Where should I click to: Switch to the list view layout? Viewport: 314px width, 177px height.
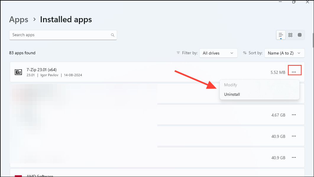tap(281, 35)
